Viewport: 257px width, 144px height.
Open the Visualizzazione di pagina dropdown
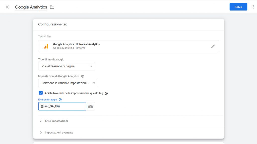coord(67,66)
